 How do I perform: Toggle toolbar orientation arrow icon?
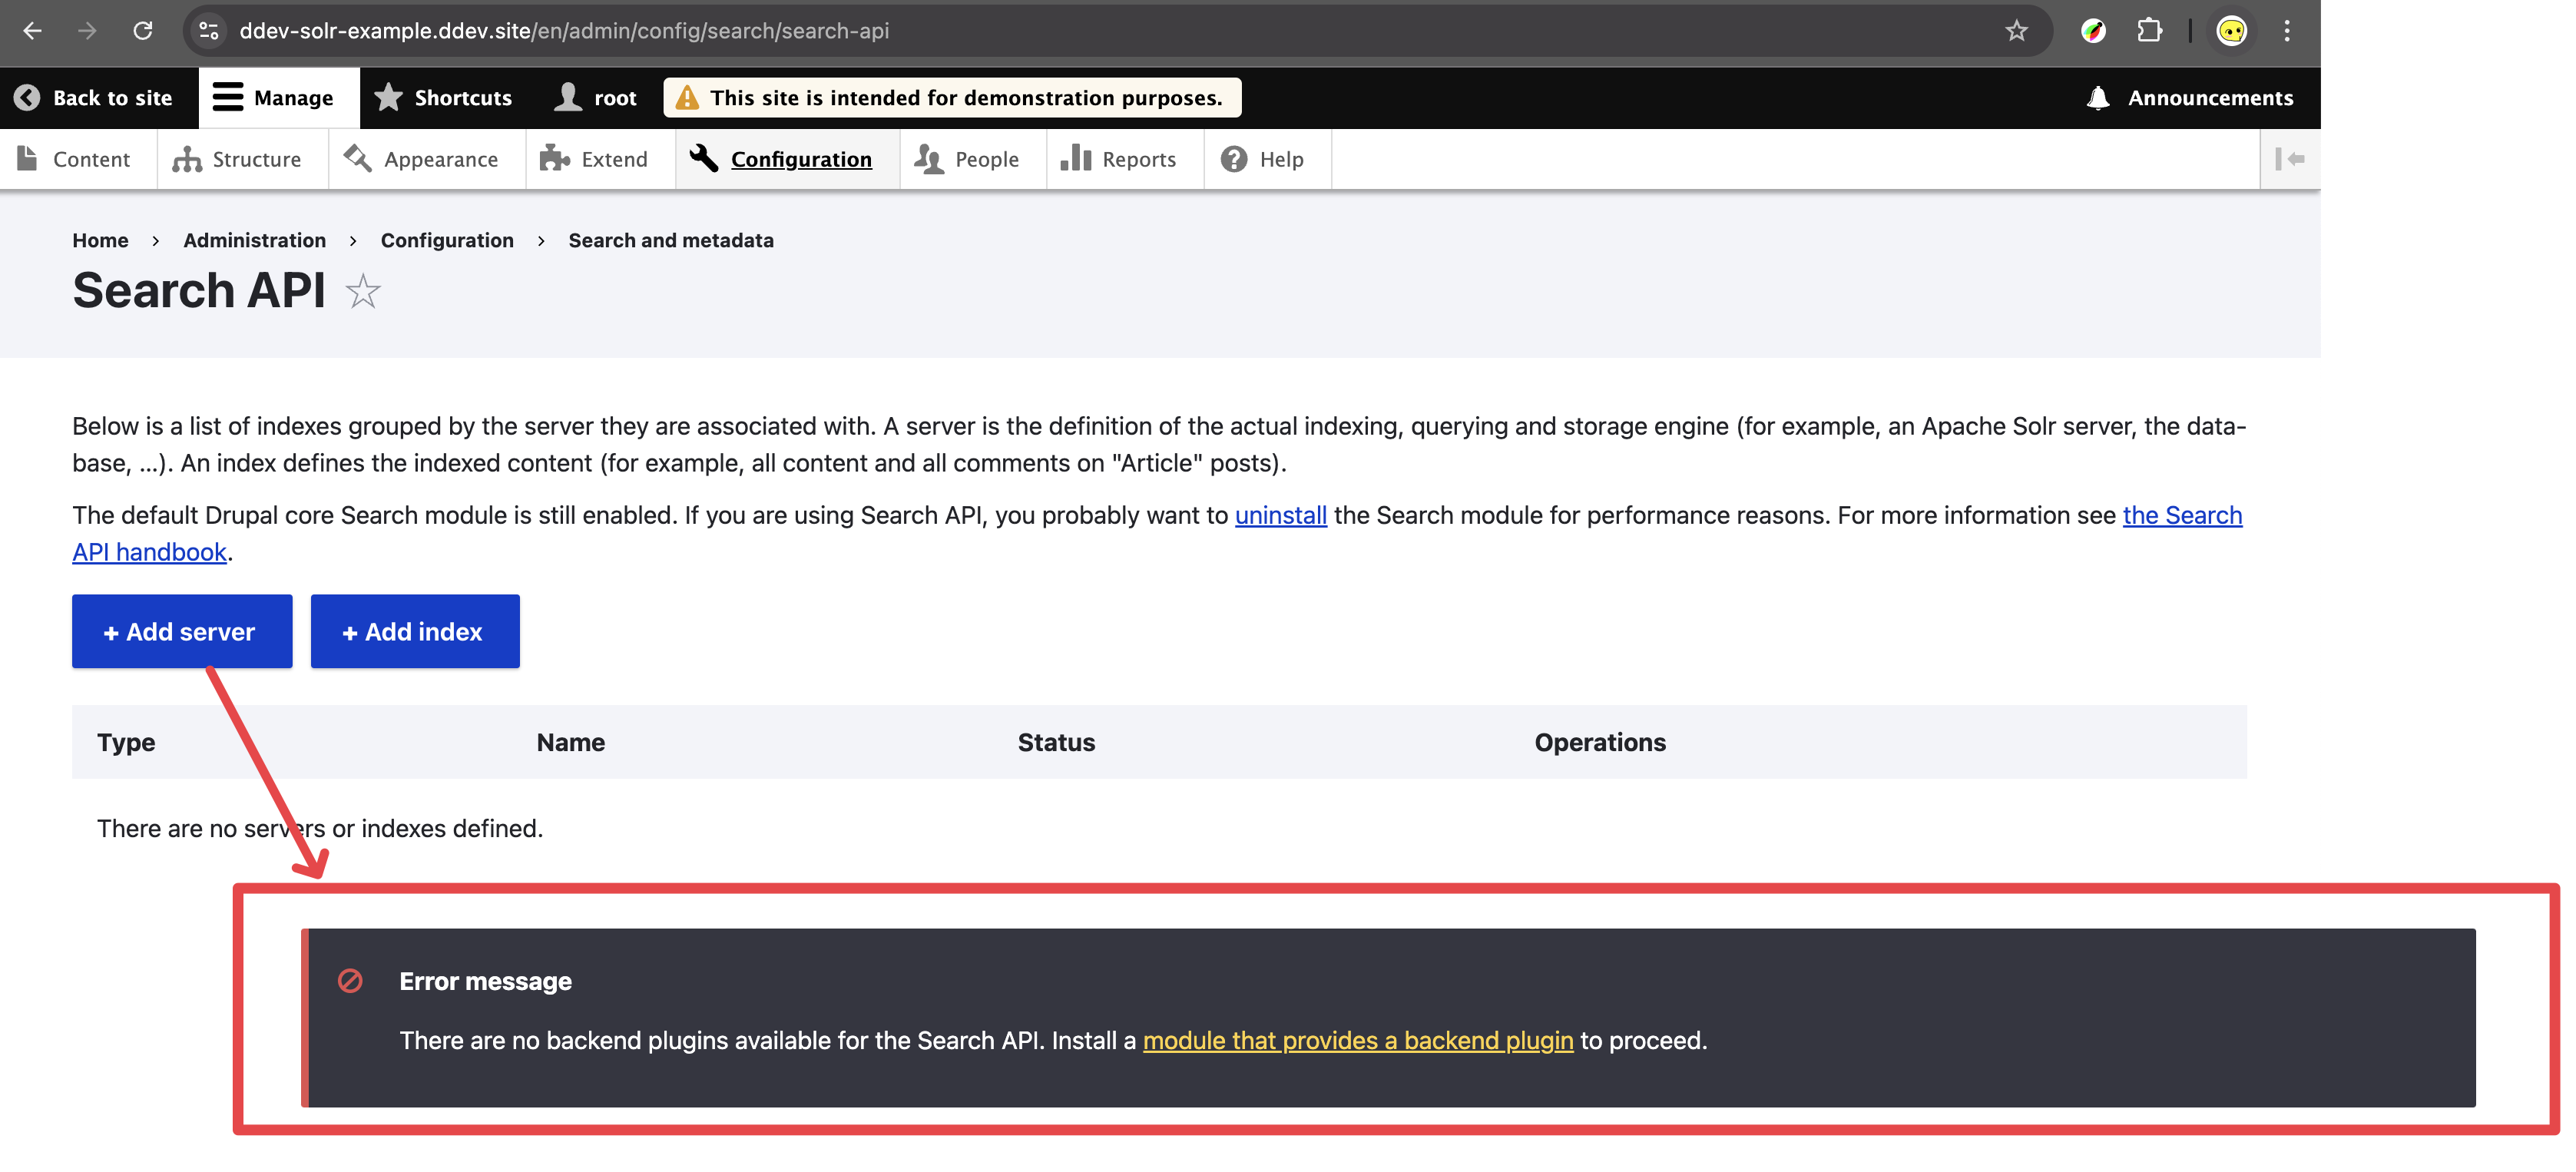(2289, 159)
